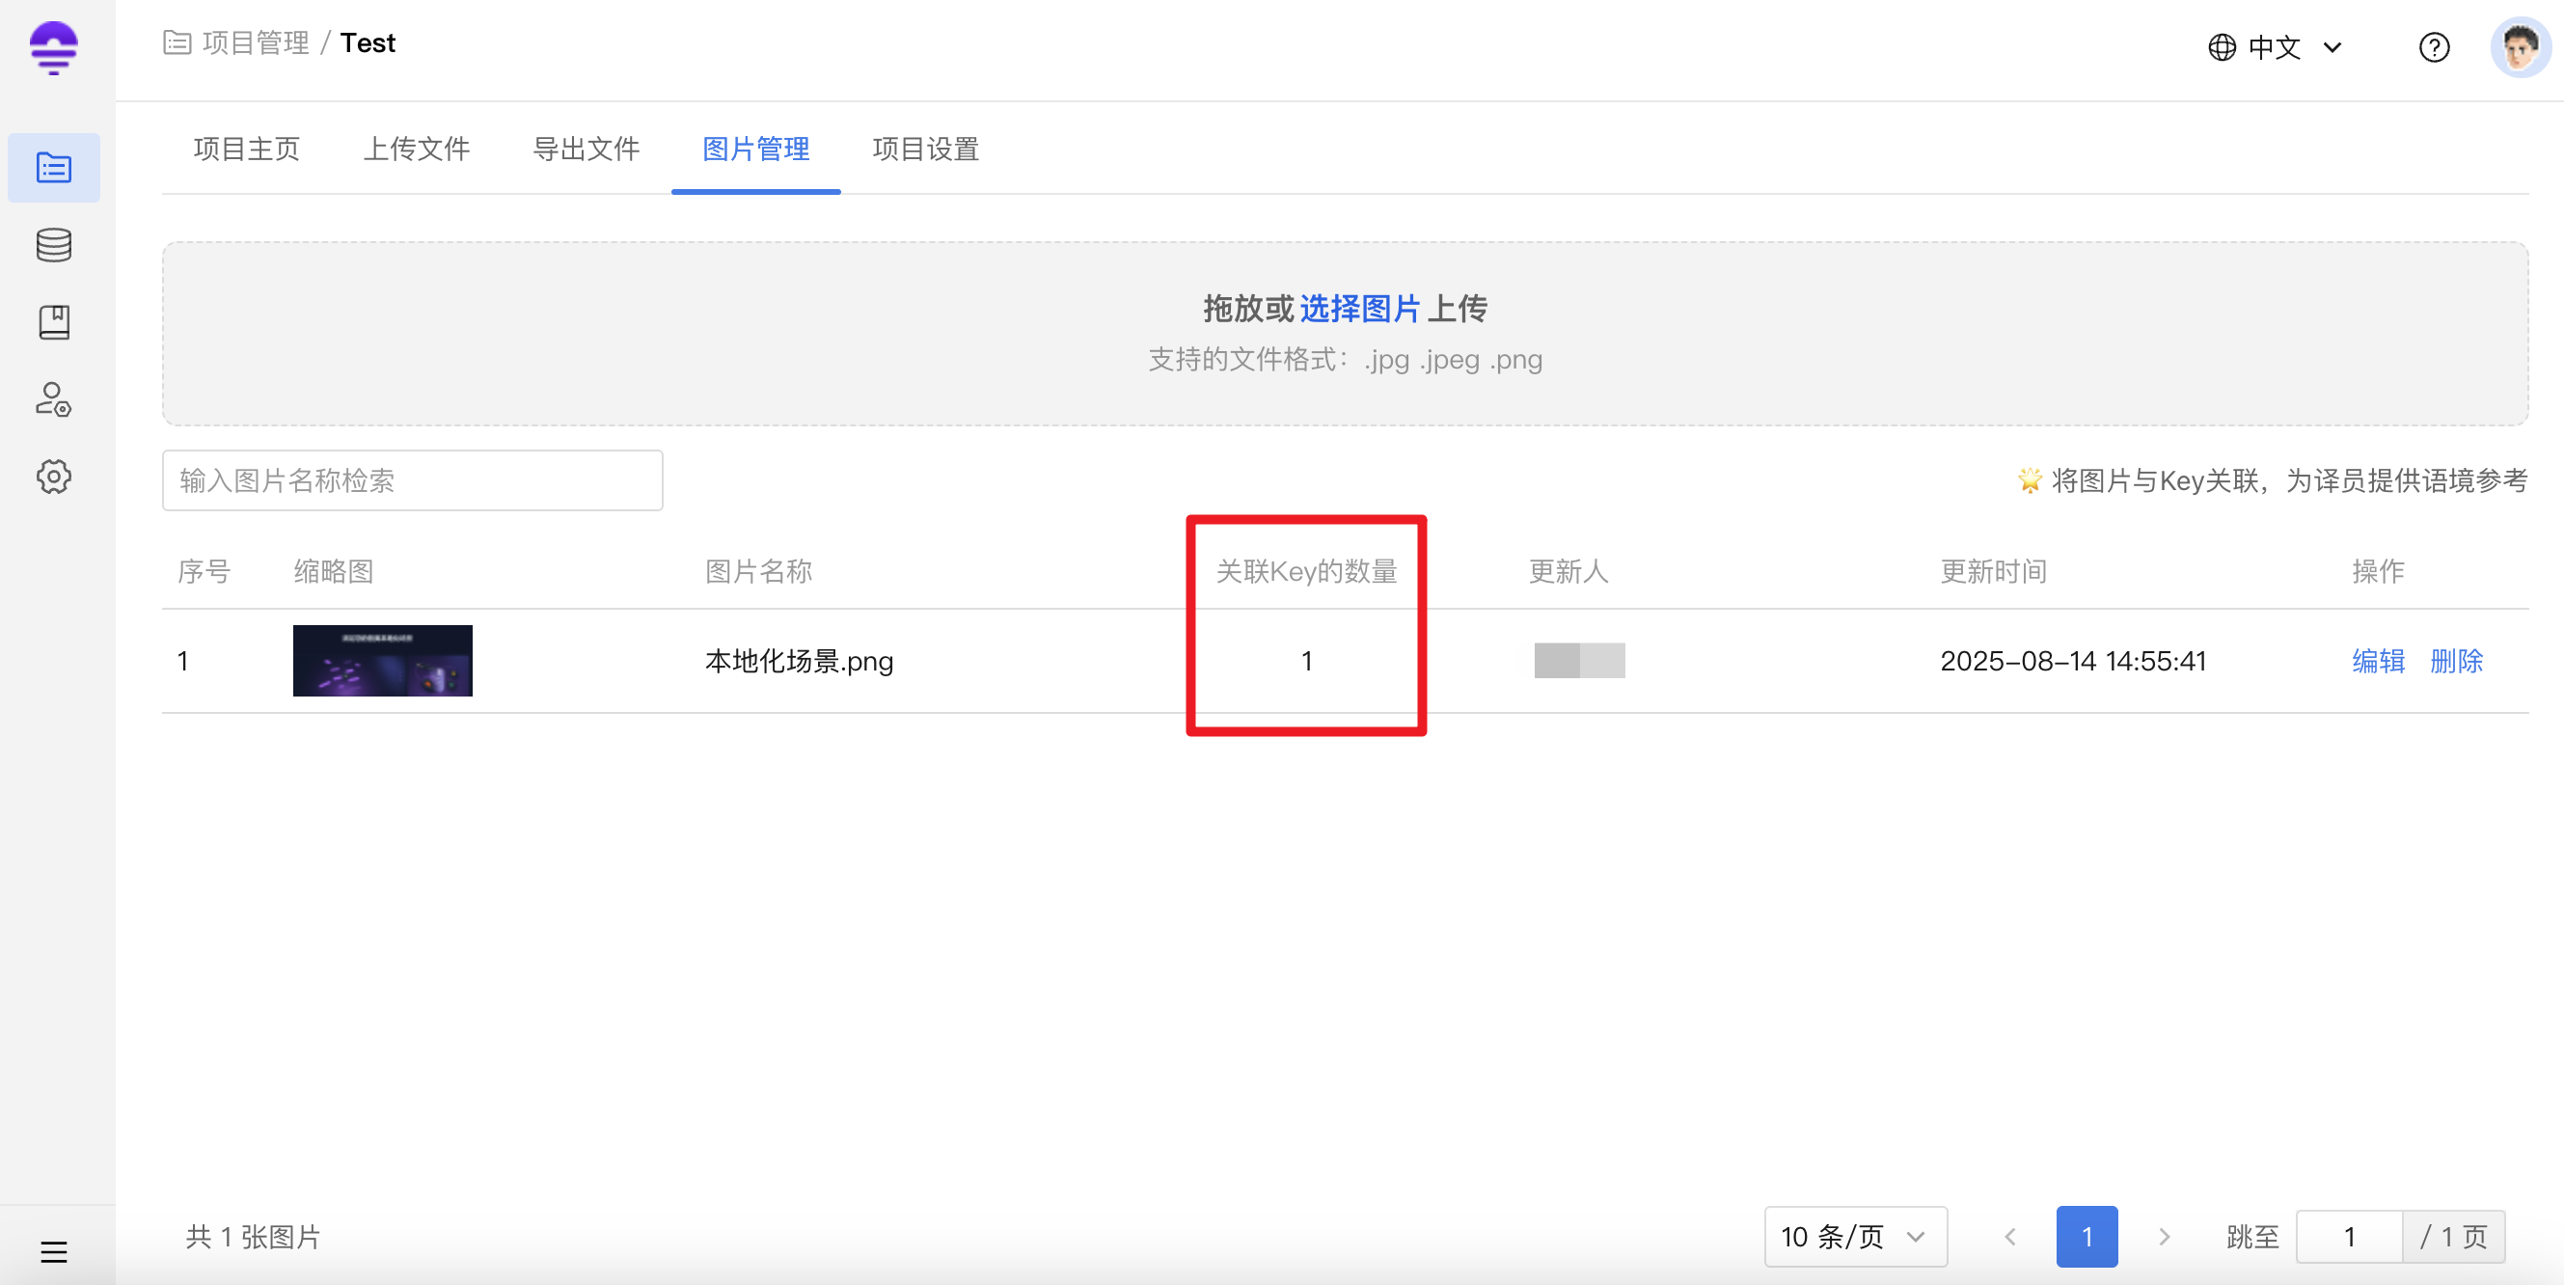Click the 关联Key的数量 column header
Image resolution: width=2564 pixels, height=1285 pixels.
pyautogui.click(x=1306, y=571)
